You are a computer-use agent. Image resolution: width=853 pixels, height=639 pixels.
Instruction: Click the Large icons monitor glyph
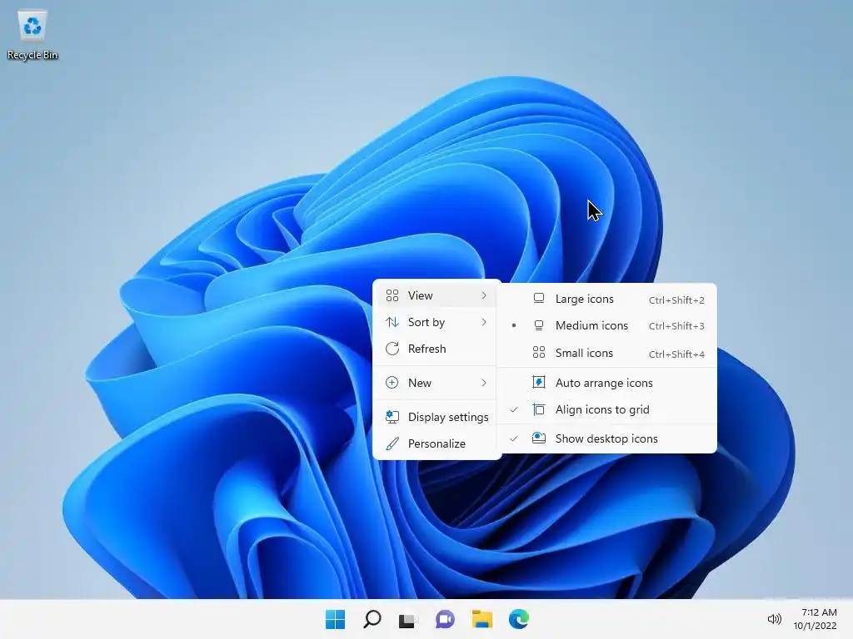[539, 299]
